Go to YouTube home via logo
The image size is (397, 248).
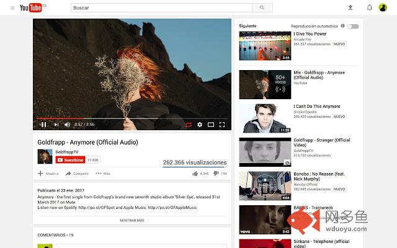(31, 8)
